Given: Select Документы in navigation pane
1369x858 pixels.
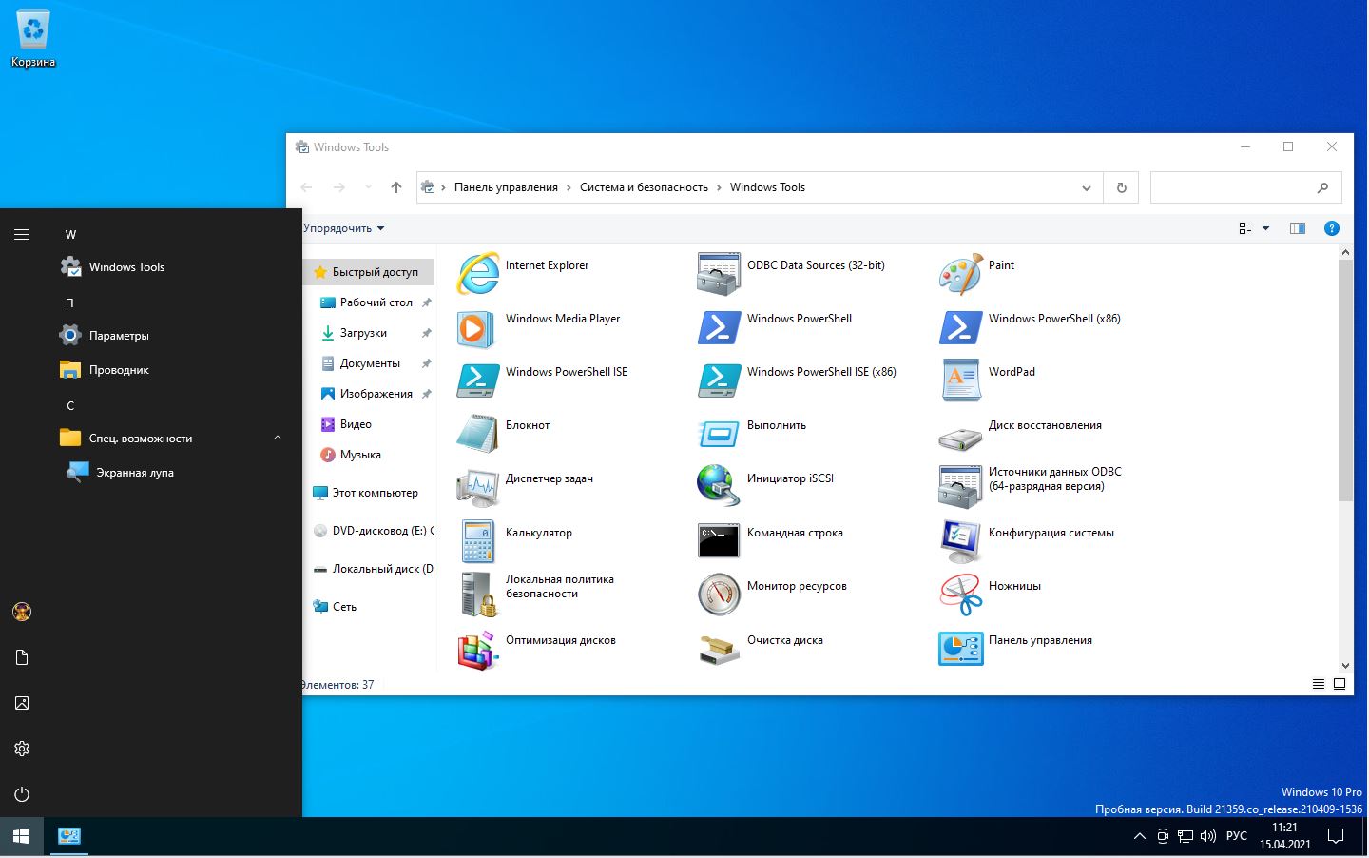Looking at the screenshot, I should click(x=370, y=363).
